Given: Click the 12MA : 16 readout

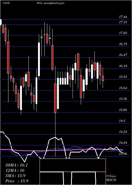Looking at the screenshot, I should coord(15,170).
